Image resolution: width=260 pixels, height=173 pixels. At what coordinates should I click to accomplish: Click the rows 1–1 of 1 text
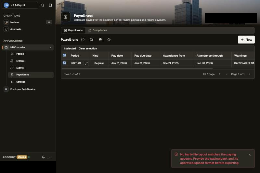72,74
